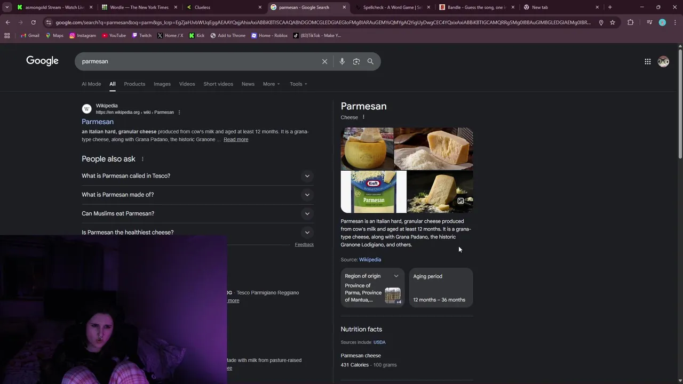
Task: Open the Kick bookmark
Action: coord(197,35)
